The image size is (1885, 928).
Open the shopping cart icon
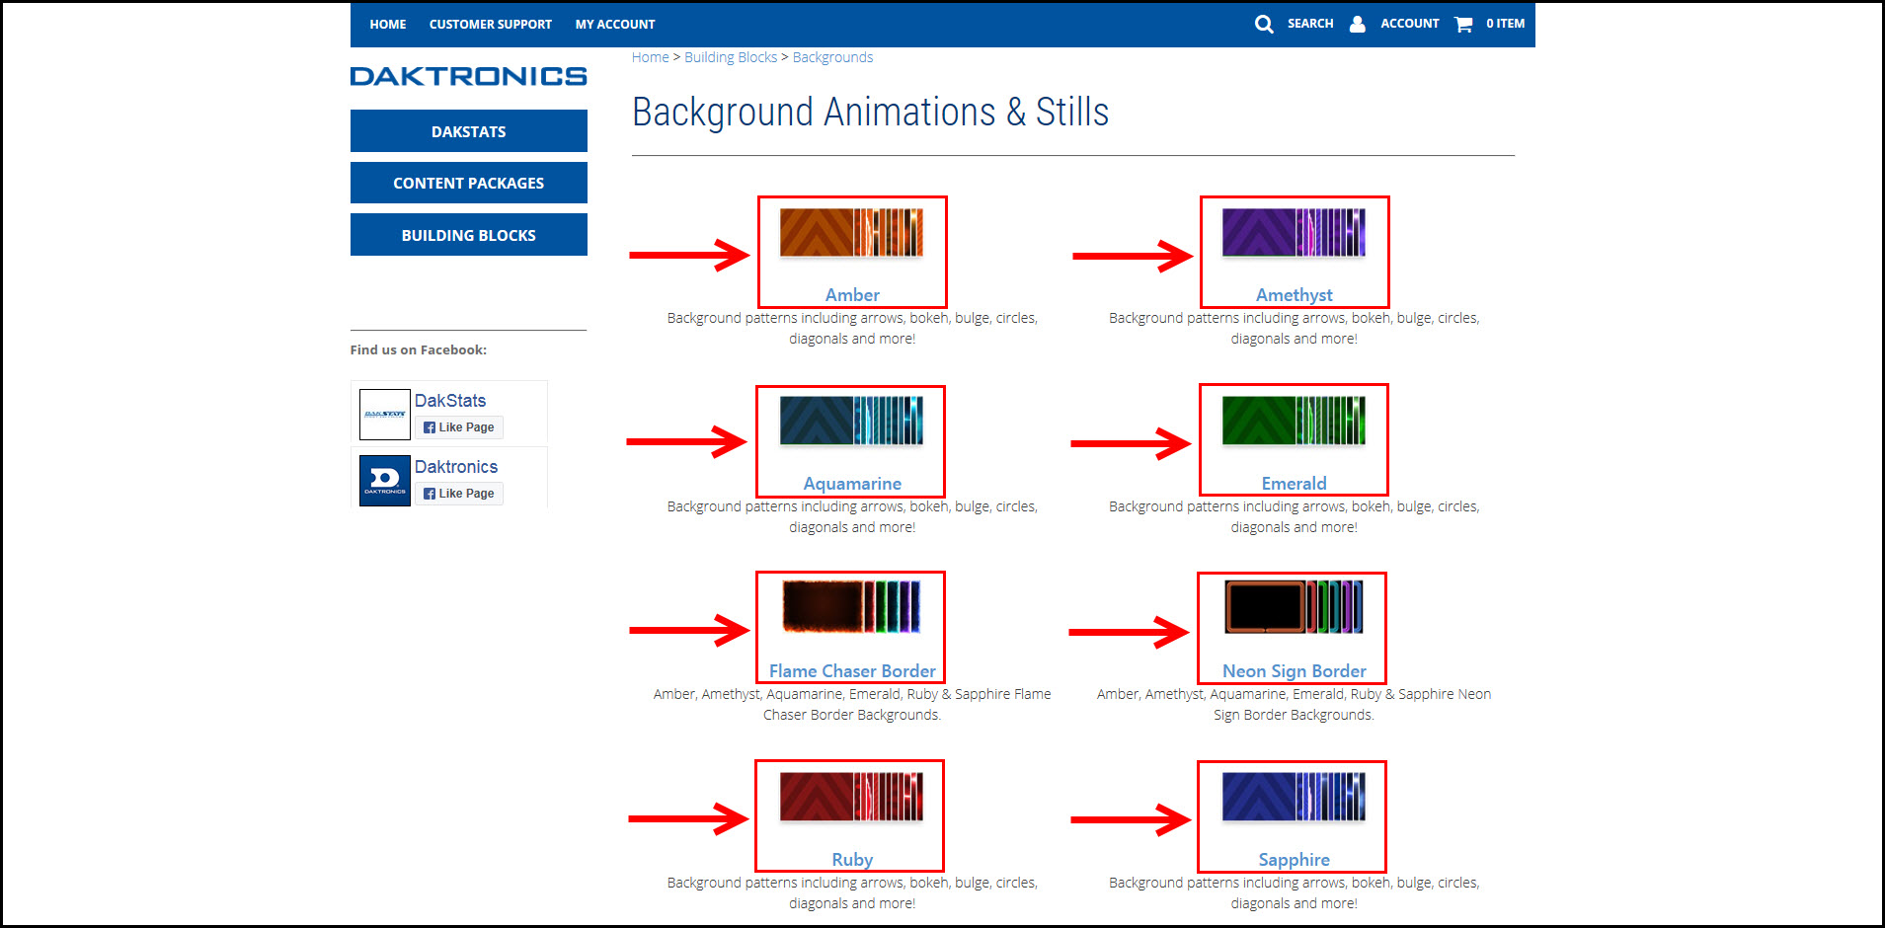pyautogui.click(x=1463, y=24)
